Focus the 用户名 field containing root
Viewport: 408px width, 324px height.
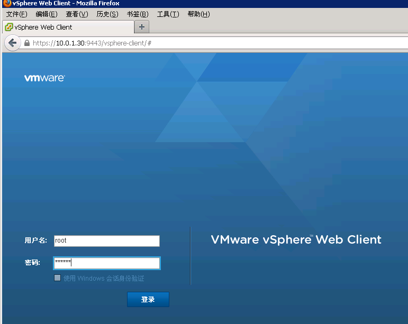[107, 241]
